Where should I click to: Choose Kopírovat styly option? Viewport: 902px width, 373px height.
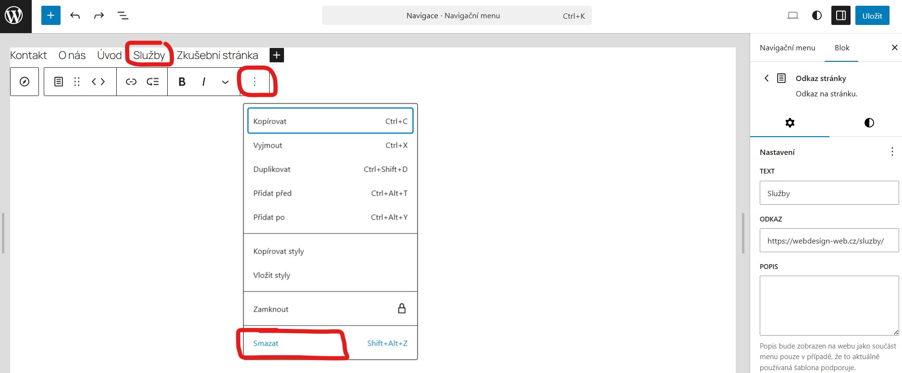(331, 251)
